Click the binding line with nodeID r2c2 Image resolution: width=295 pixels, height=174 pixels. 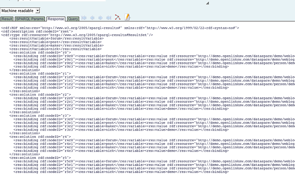click(154, 105)
